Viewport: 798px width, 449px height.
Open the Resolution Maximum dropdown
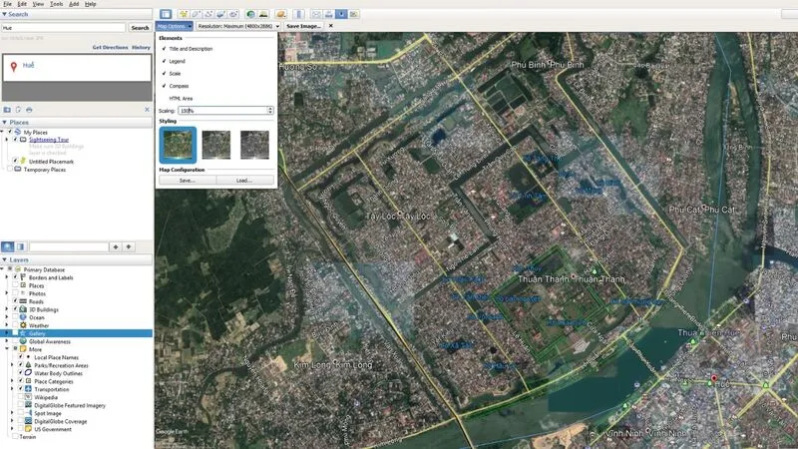click(238, 26)
